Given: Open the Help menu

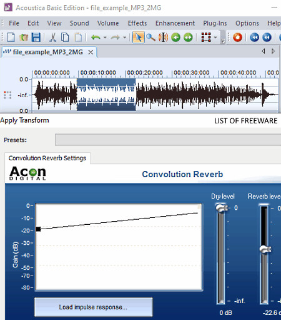Looking at the screenshot, I should [274, 23].
